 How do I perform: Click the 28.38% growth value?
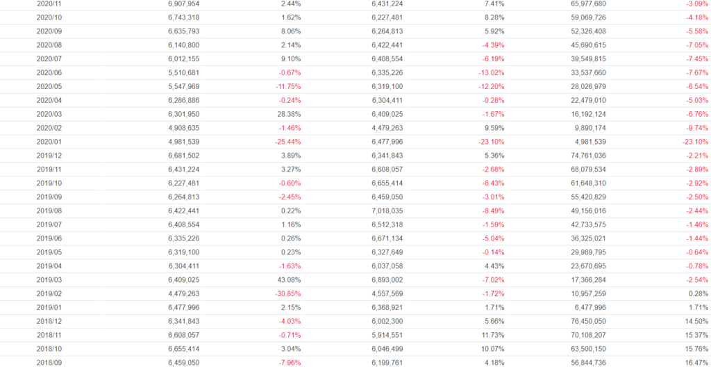[x=288, y=114]
